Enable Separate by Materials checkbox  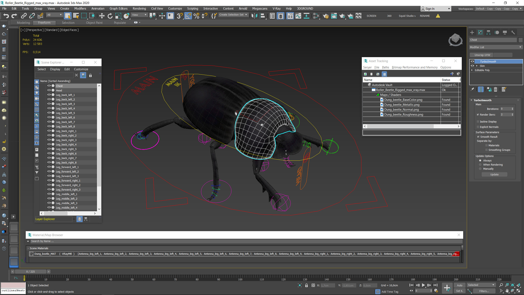[x=486, y=146]
